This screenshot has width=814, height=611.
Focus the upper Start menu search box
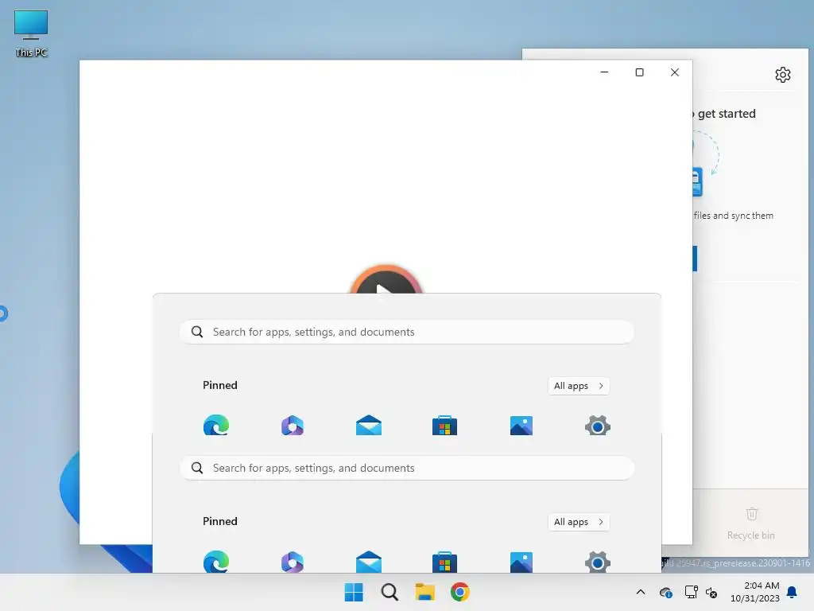coord(407,332)
